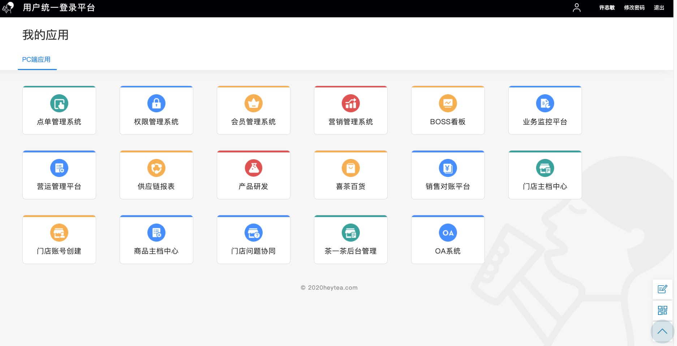The width and height of the screenshot is (677, 346).
Task: Open the 业务监控平台 icon
Action: (545, 103)
